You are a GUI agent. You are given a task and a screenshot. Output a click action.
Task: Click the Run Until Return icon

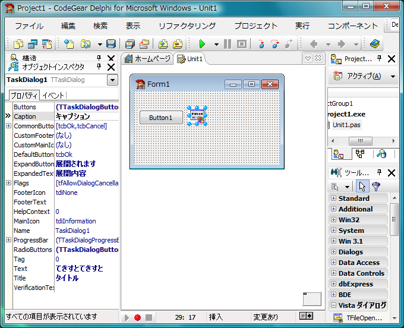pos(289,44)
